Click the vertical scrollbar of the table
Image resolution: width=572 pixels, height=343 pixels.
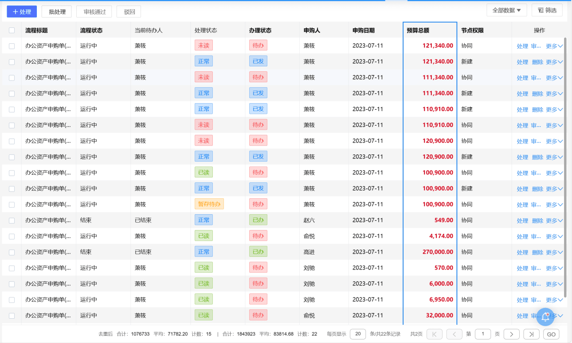565,168
